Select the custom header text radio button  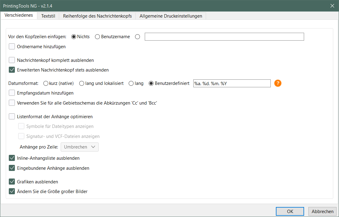[x=137, y=37]
